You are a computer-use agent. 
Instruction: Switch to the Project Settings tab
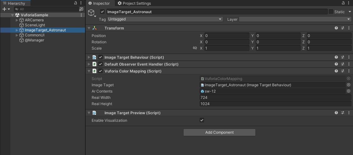134,3
